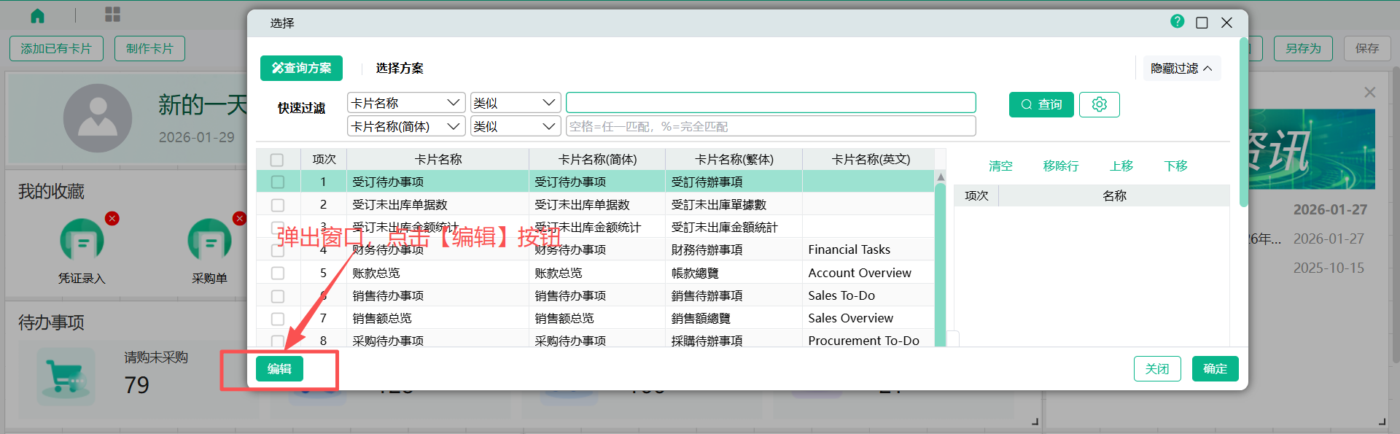The width and height of the screenshot is (1400, 434).
Task: Click the green help question mark icon
Action: (x=1177, y=22)
